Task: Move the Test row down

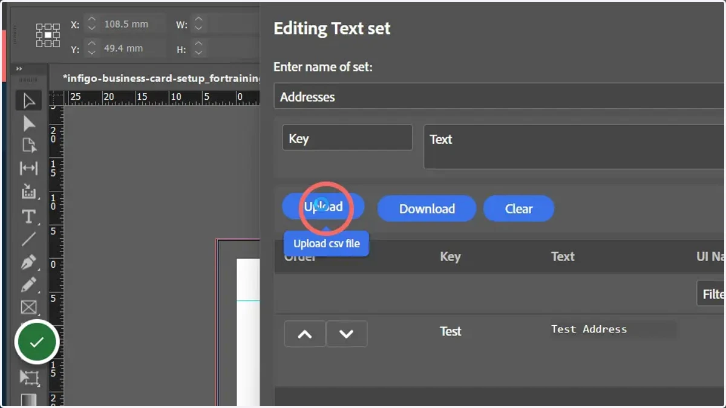Action: [347, 334]
